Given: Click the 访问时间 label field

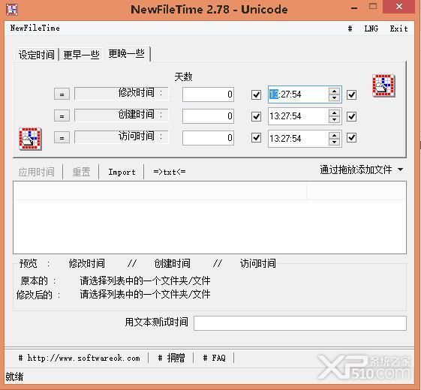Looking at the screenshot, I should click(x=122, y=136).
